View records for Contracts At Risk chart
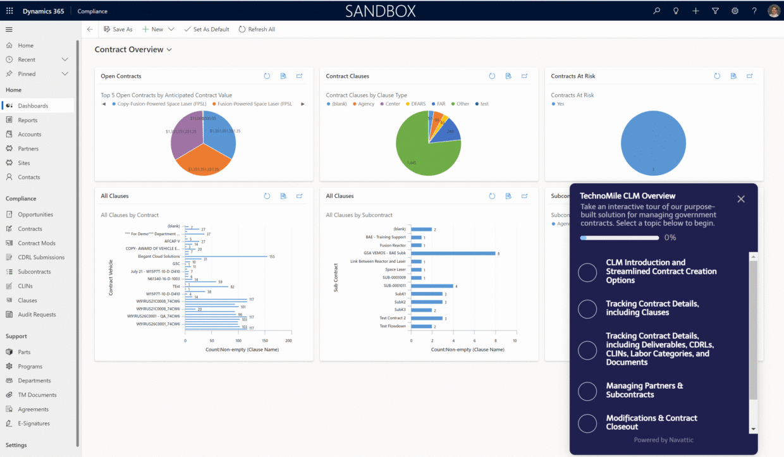The height and width of the screenshot is (457, 784). [733, 76]
